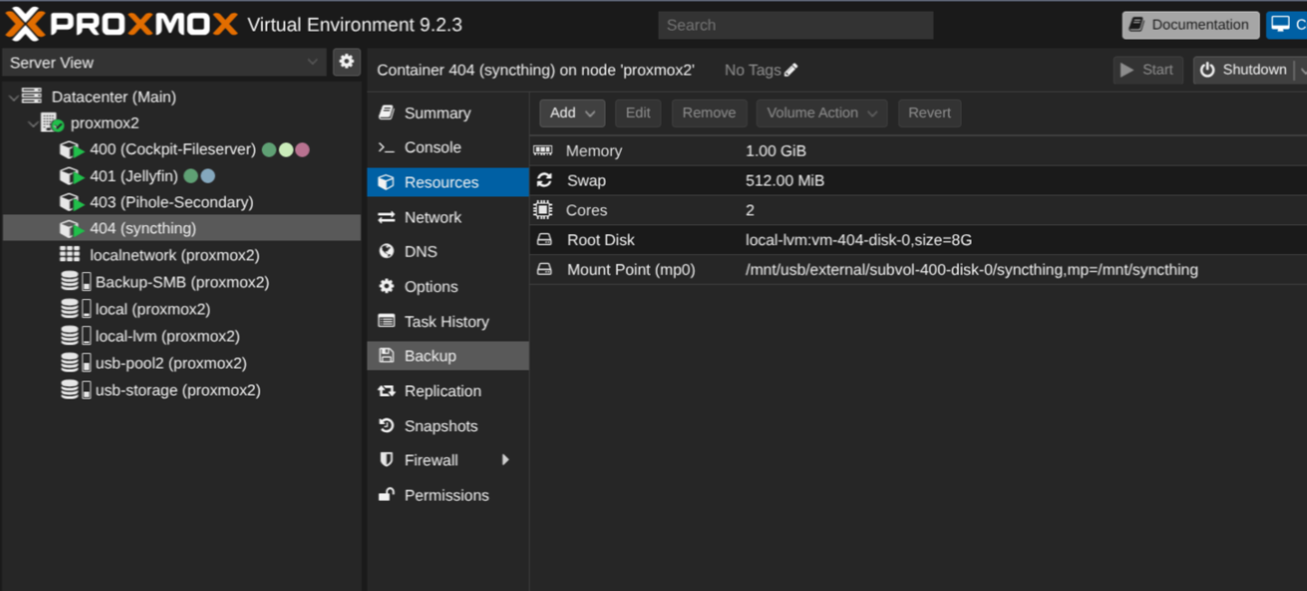Click storage icon for local-lvm
Image resolution: width=1307 pixels, height=591 pixels.
pyautogui.click(x=76, y=336)
